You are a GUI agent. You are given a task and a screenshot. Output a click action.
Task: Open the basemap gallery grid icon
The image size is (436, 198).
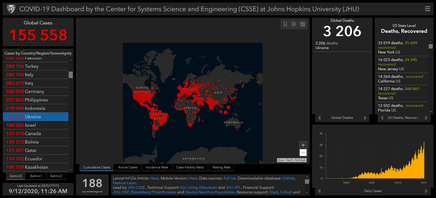(303, 24)
